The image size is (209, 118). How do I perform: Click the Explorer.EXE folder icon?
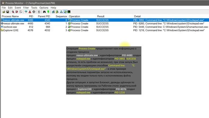[2, 30]
